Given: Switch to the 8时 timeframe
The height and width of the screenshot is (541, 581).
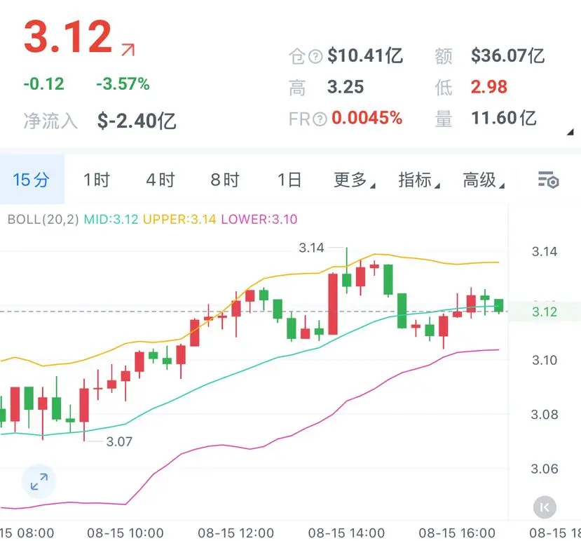Looking at the screenshot, I should pos(224,180).
